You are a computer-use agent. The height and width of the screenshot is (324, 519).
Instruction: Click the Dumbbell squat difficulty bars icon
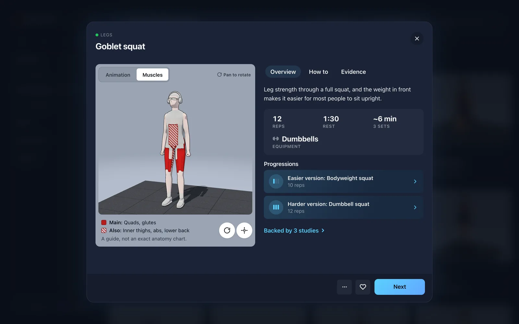click(276, 207)
